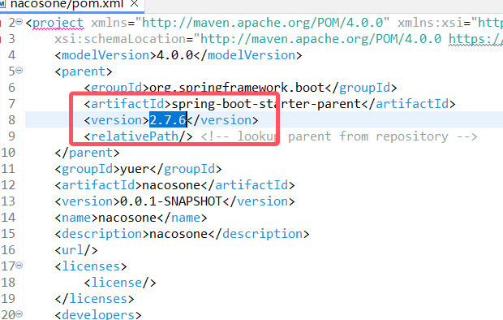Click the error marker on line 3
Image resolution: width=503 pixels, height=320 pixels.
coord(1,39)
